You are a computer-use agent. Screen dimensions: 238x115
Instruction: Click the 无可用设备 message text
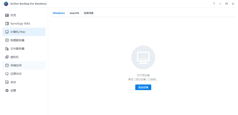click(143, 75)
